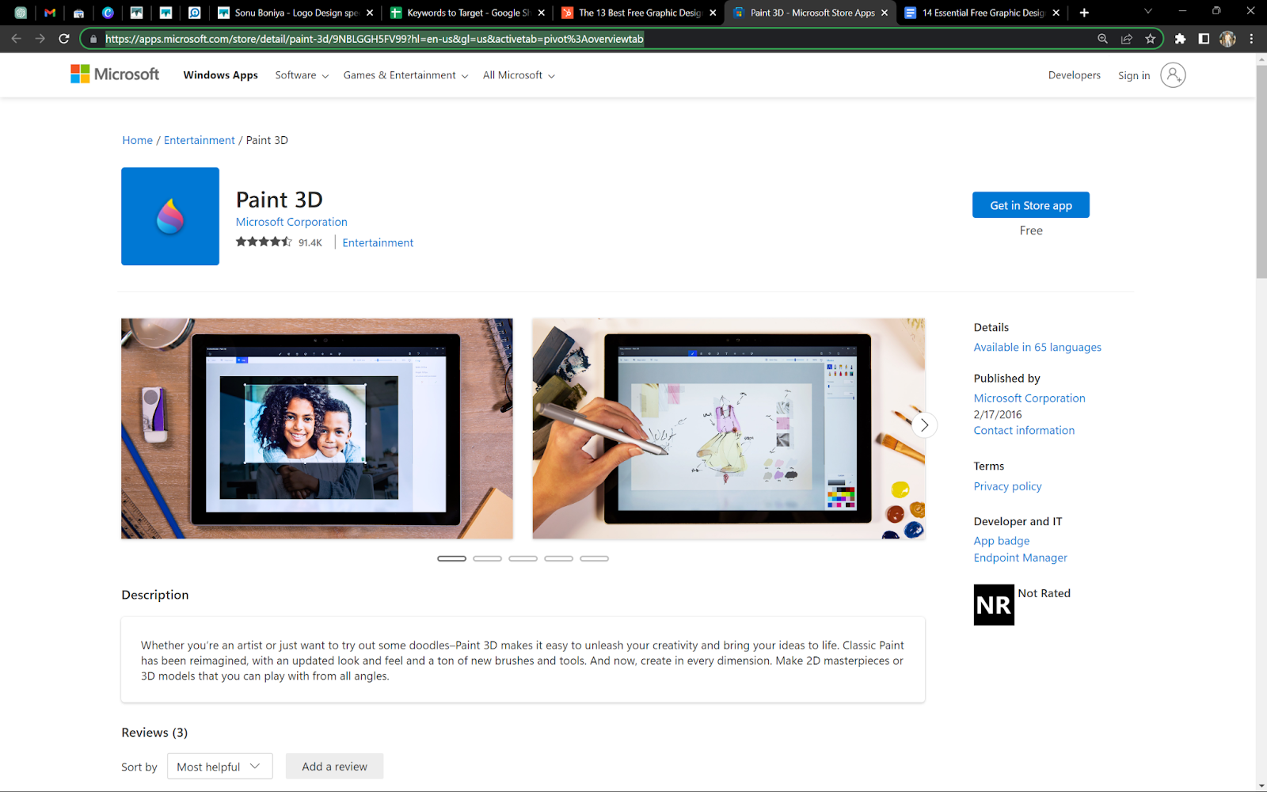Select the fourth carousel indicator

tap(558, 558)
